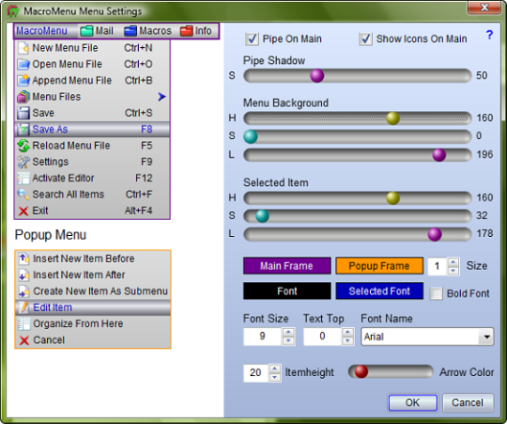Click the Edit Item pencil icon
Screen dimensions: 507x424
click(x=23, y=307)
